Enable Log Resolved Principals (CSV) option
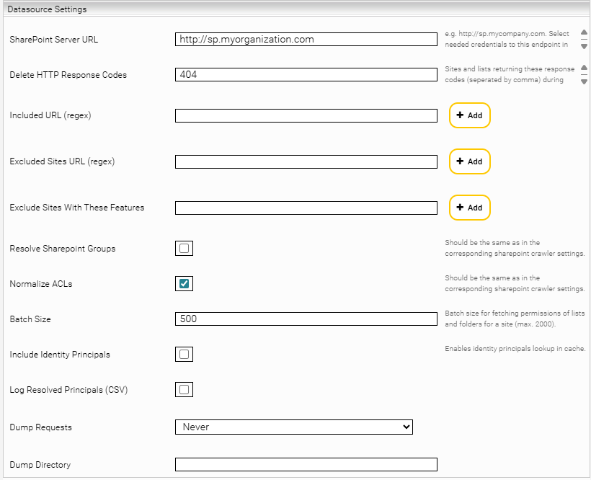This screenshot has width=591, height=480. click(x=184, y=390)
